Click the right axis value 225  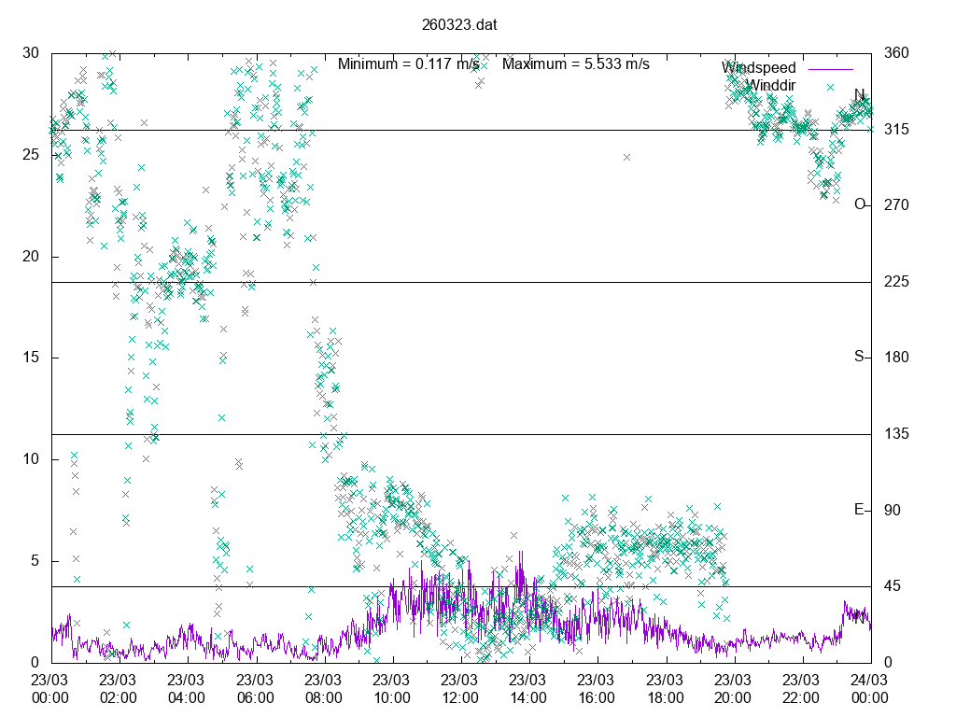coord(895,282)
